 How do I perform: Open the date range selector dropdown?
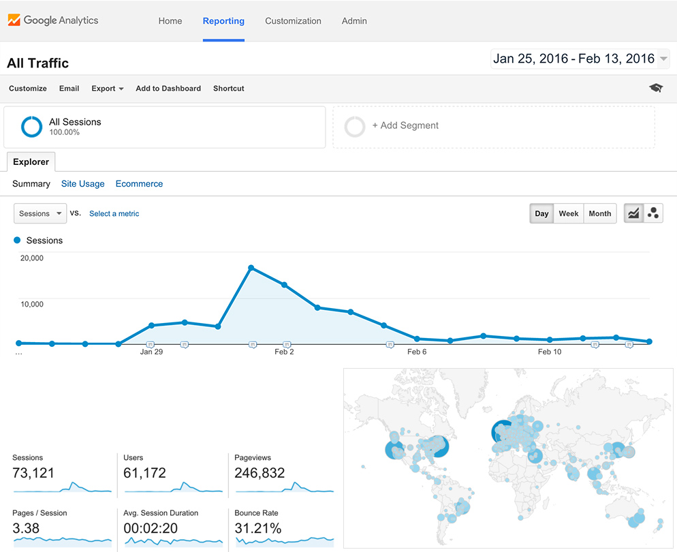point(580,59)
